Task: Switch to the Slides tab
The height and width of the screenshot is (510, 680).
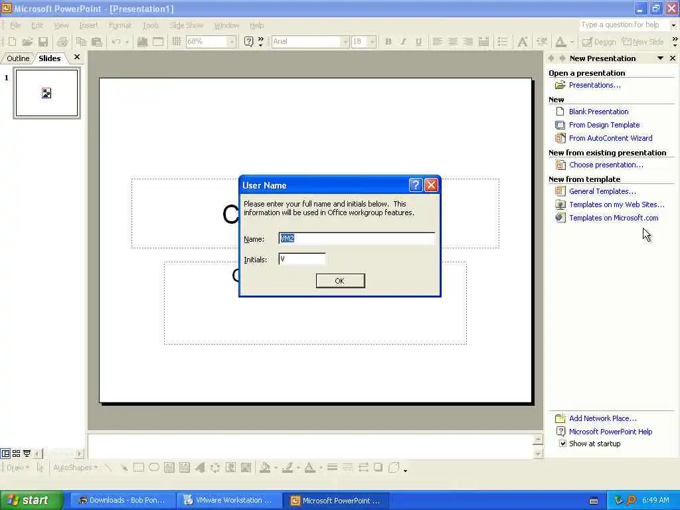Action: [x=49, y=58]
